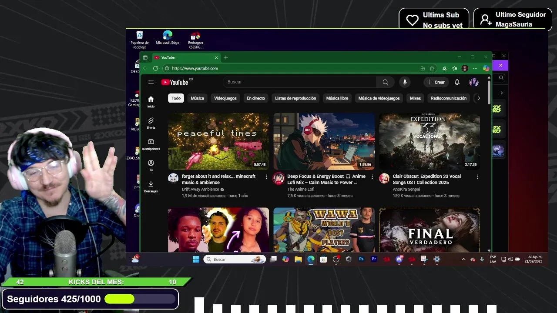Click the Windows taskbar Buscar box
The width and height of the screenshot is (557, 313).
coord(235,259)
